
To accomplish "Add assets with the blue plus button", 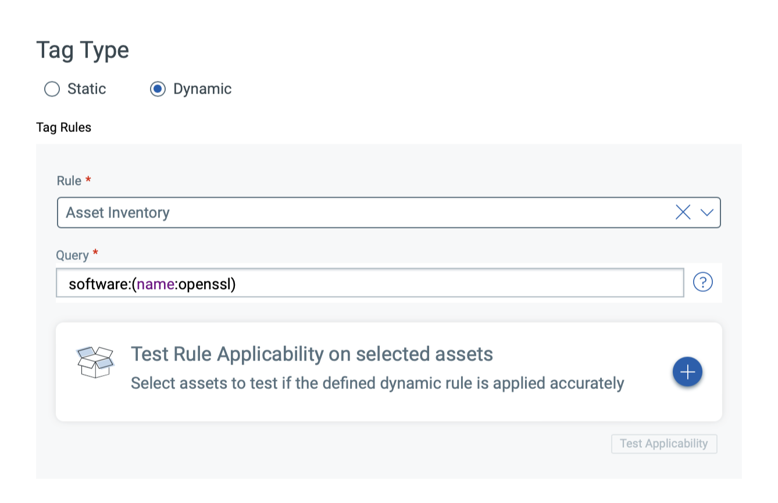I will [687, 371].
